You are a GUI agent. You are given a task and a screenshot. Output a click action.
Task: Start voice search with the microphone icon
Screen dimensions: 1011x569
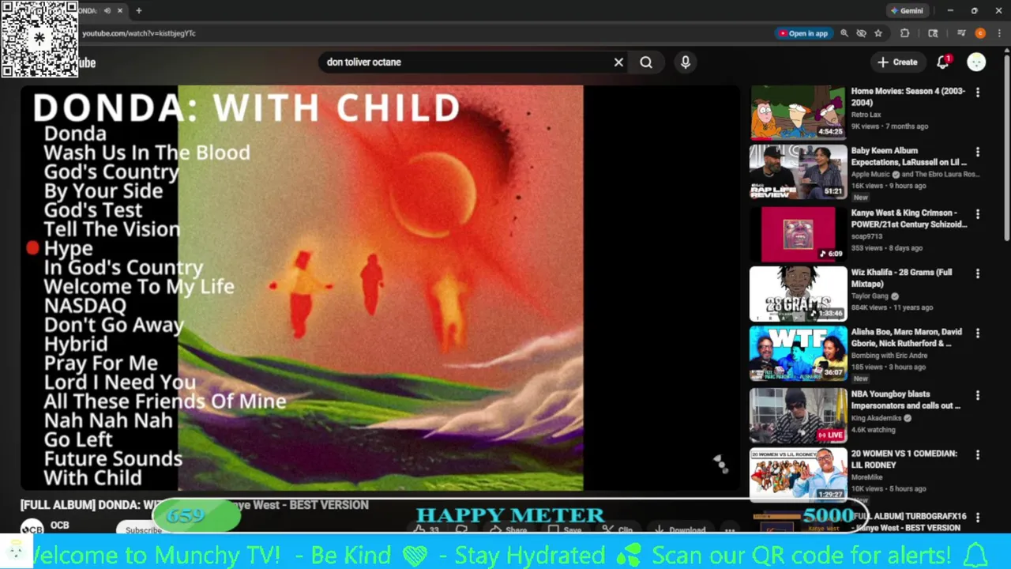tap(686, 62)
